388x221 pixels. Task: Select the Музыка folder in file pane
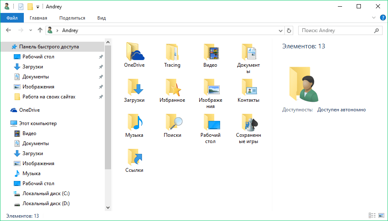(x=134, y=123)
